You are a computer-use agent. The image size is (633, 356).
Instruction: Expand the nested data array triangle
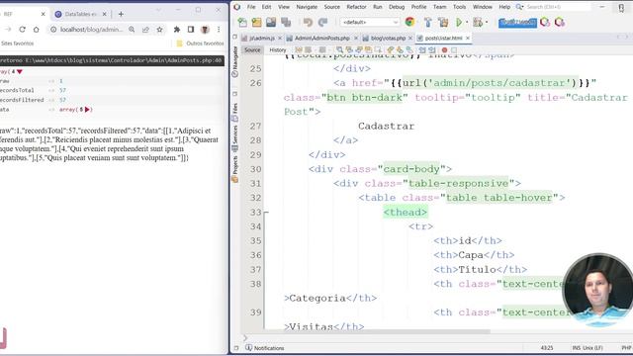click(87, 110)
